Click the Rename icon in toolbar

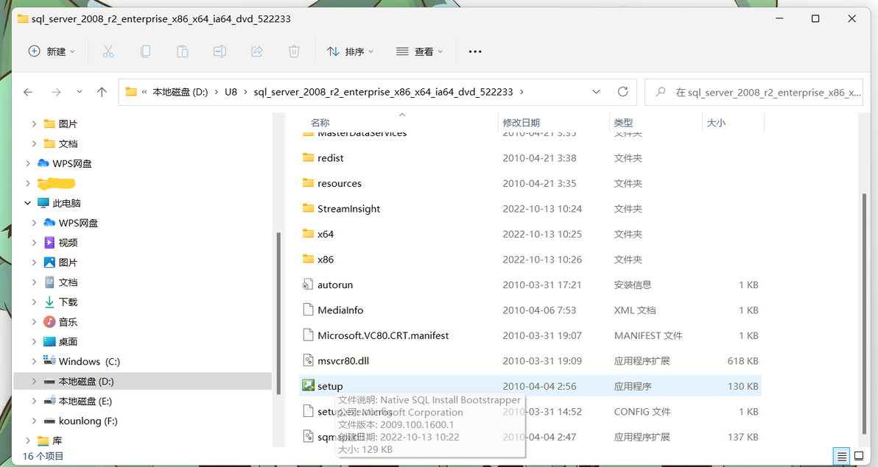219,51
